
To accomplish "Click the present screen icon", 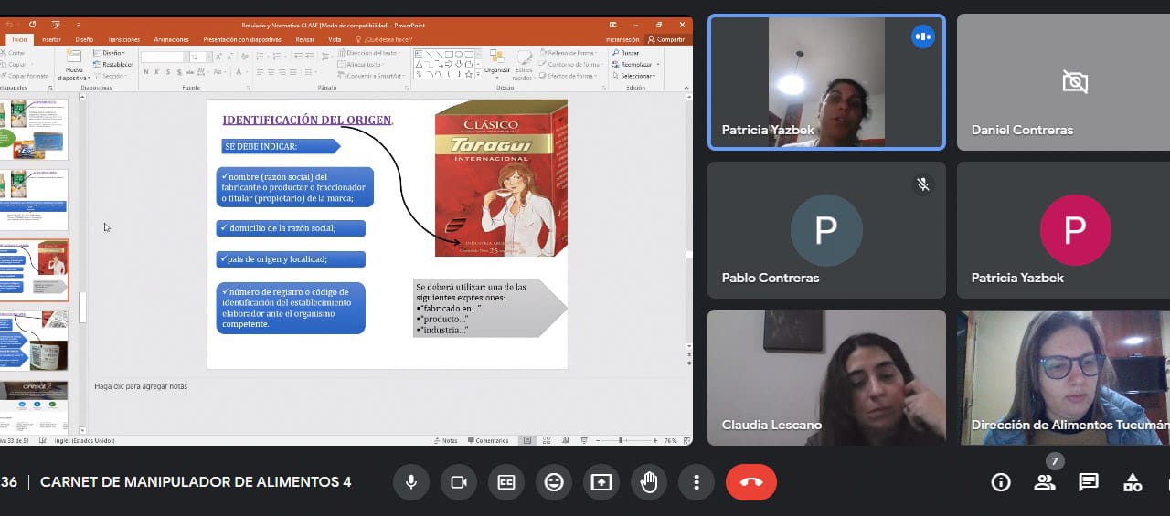I will (601, 482).
